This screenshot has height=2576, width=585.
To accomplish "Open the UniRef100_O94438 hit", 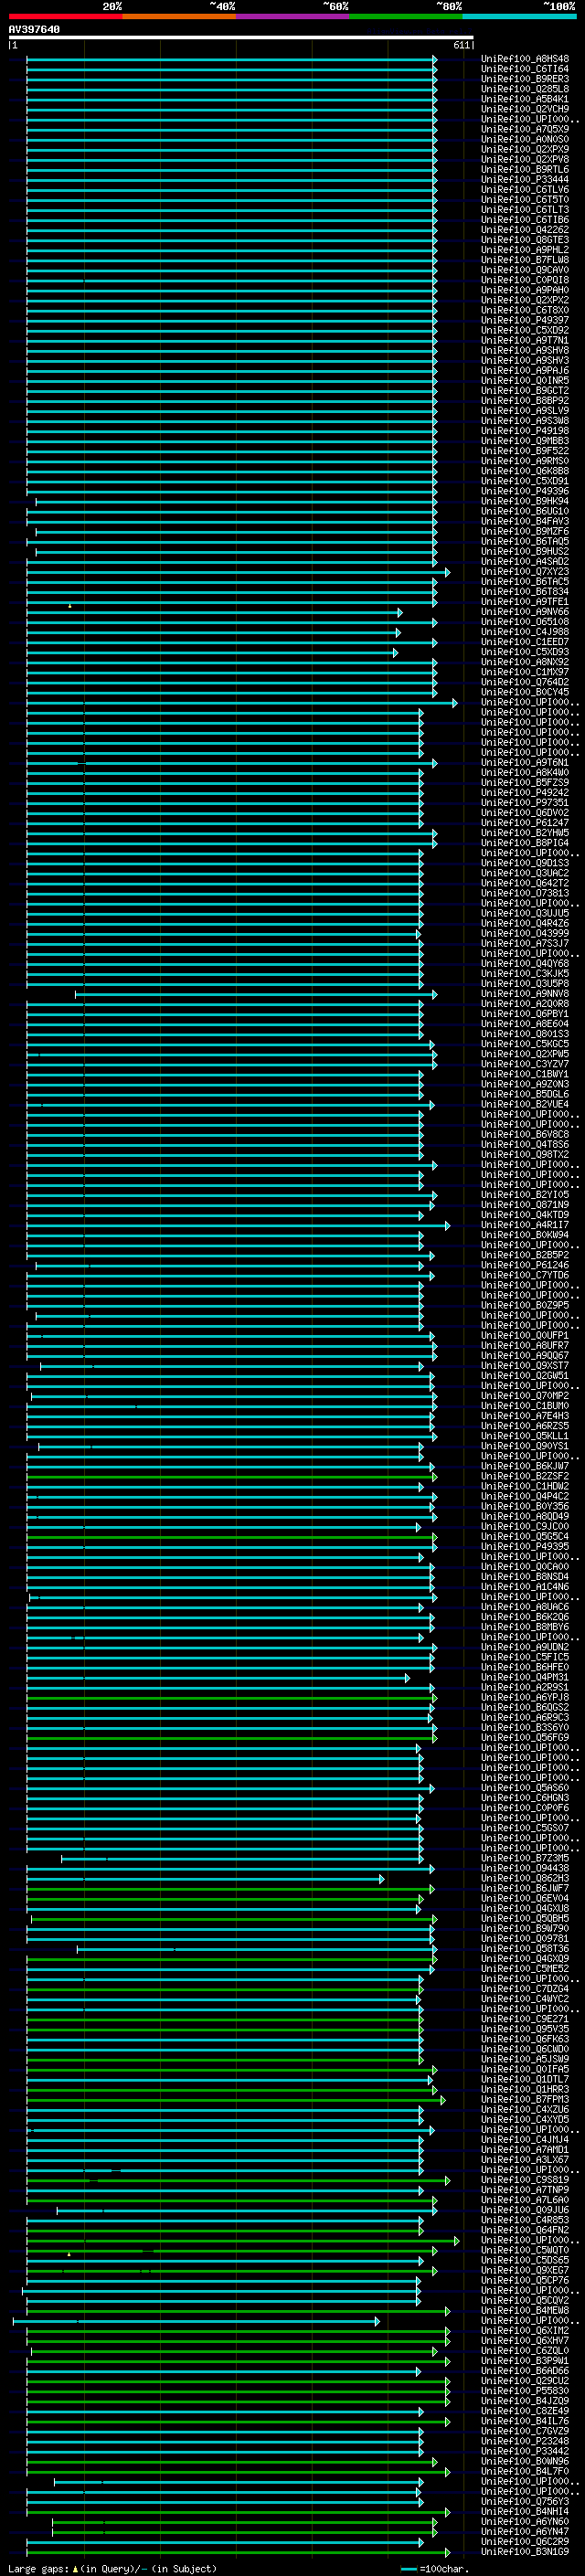I will (525, 1869).
